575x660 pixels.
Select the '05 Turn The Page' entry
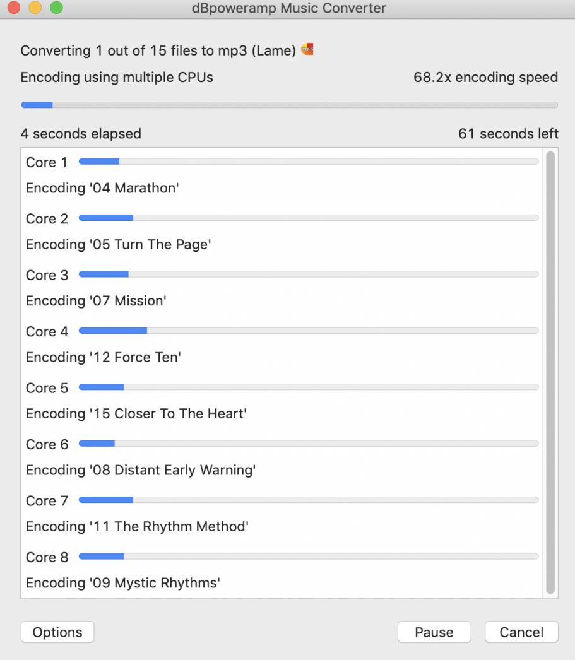click(118, 244)
